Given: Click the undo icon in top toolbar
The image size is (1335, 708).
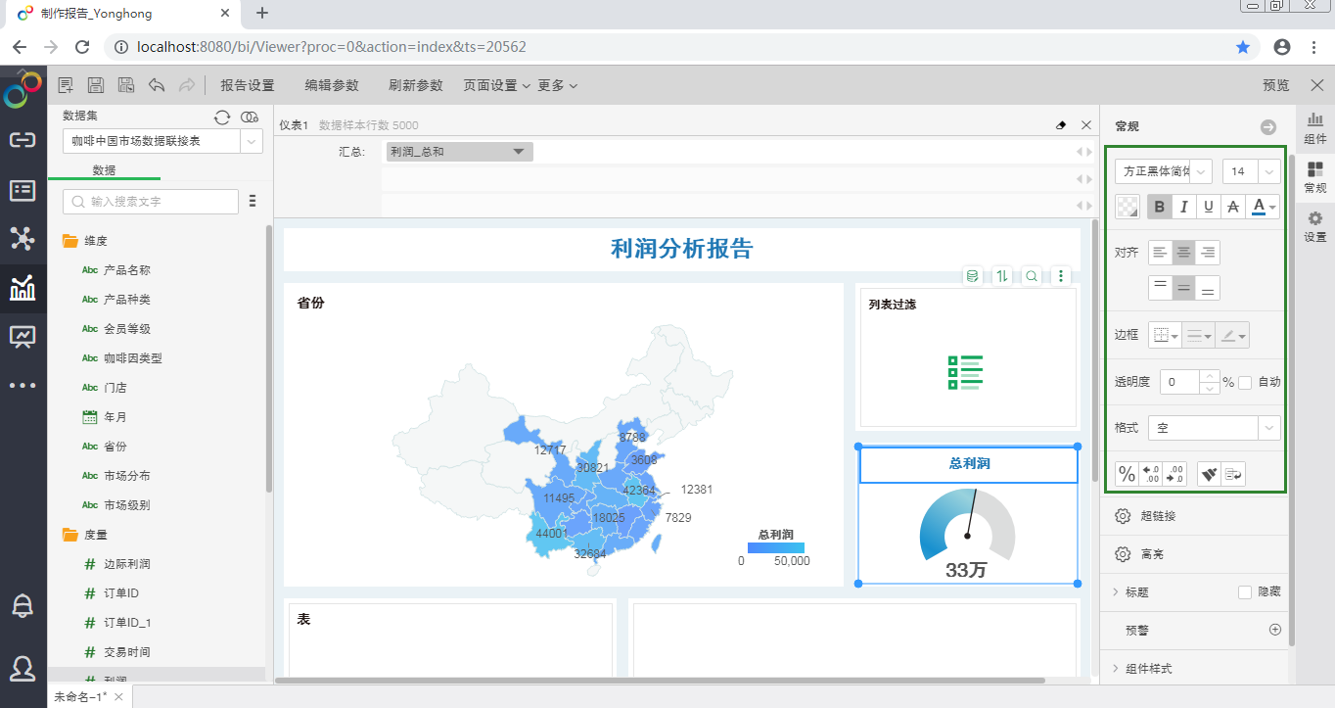Looking at the screenshot, I should tap(157, 84).
